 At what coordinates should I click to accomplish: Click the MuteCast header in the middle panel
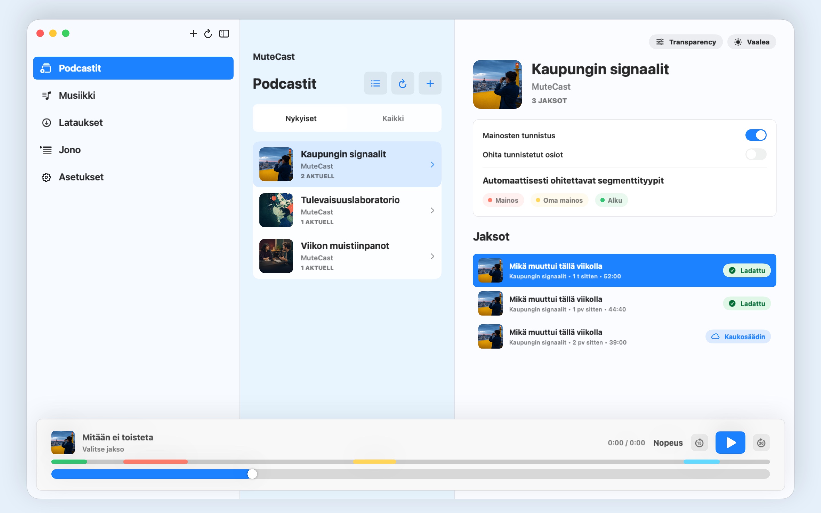point(274,57)
